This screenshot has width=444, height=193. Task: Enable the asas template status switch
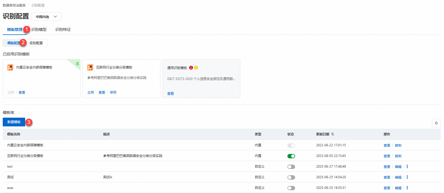(x=291, y=188)
